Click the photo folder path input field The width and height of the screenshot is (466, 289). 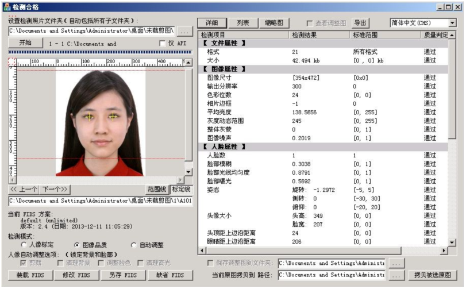coord(92,31)
